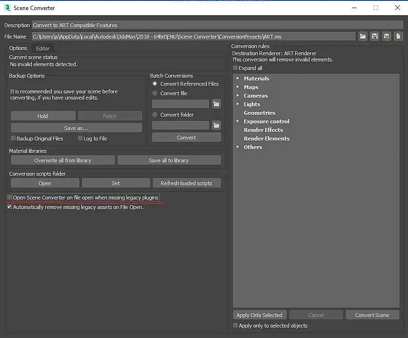408x338 pixels.
Task: Select the Others label in rules tree
Action: coord(253,147)
